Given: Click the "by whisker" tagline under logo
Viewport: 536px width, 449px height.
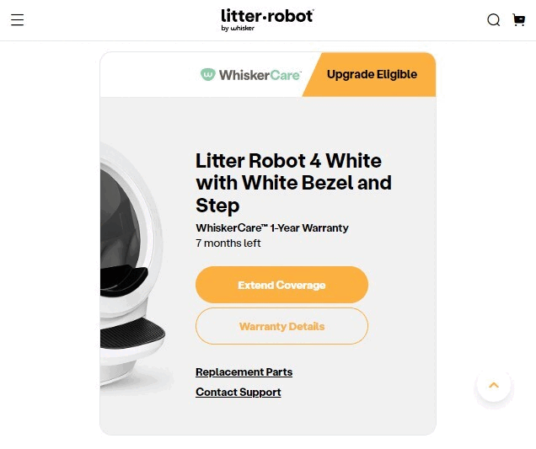Looking at the screenshot, I should [x=238, y=28].
